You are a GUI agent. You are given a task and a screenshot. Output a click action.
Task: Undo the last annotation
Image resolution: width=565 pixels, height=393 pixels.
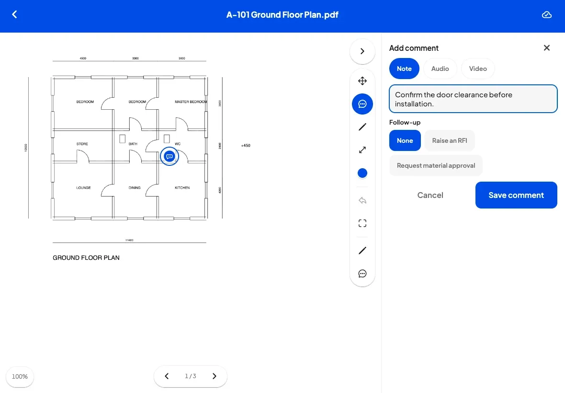pos(362,200)
